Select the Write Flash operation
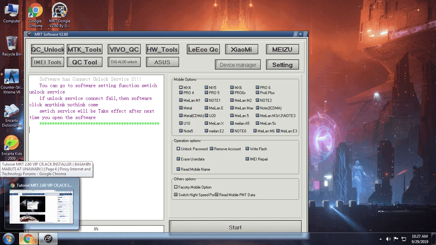Screen dimensions: 436x245 coord(247,149)
